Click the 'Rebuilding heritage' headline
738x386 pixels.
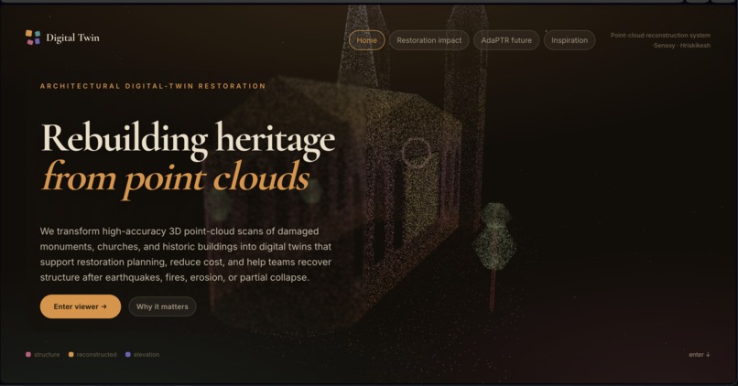click(189, 140)
